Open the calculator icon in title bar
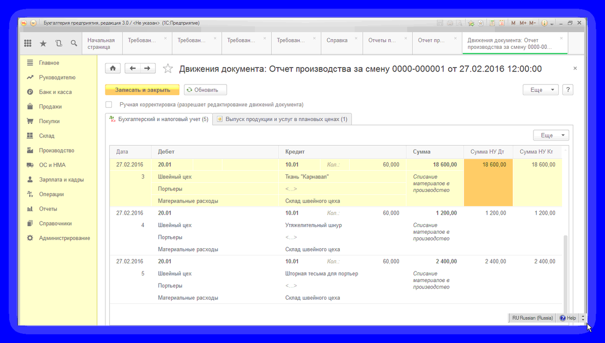This screenshot has height=343, width=605. point(493,23)
